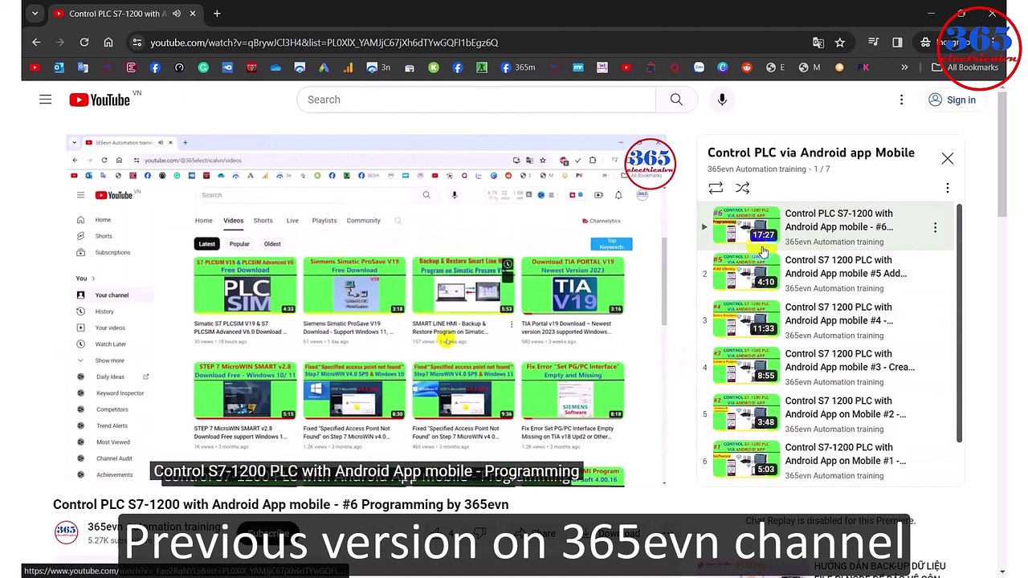Click the page vertical scrollbar thumb
Screen dimensions: 1028x578
(x=1002, y=154)
